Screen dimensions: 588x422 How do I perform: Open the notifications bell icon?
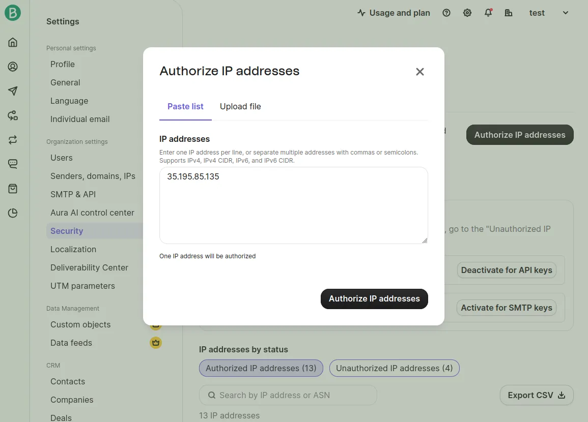[x=488, y=13]
